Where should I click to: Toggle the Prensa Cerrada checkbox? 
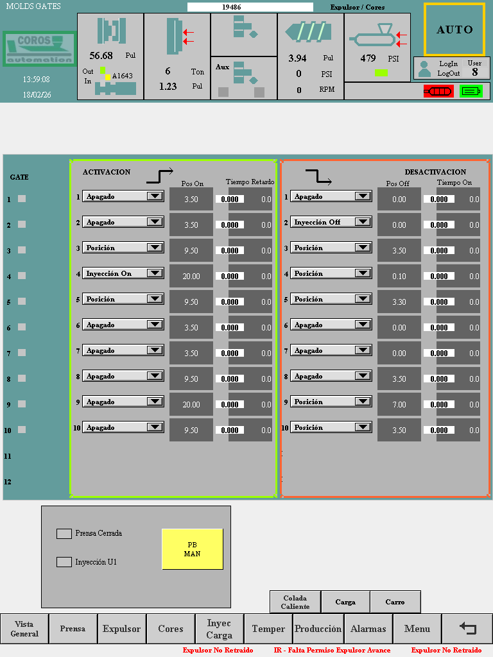click(x=64, y=533)
